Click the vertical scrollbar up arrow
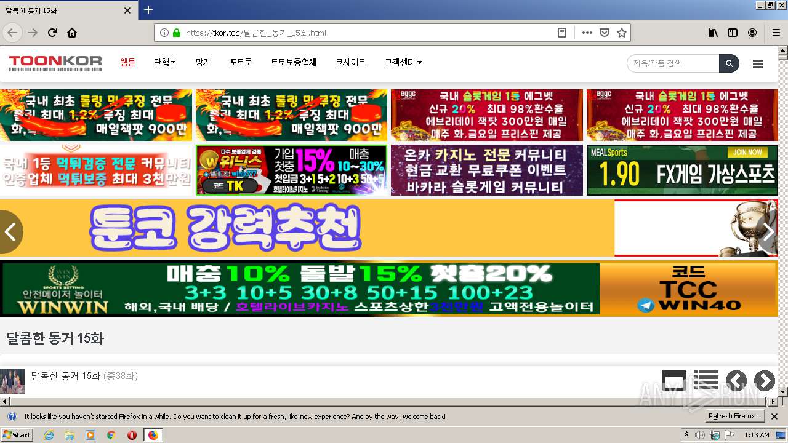The width and height of the screenshot is (788, 443). click(783, 52)
